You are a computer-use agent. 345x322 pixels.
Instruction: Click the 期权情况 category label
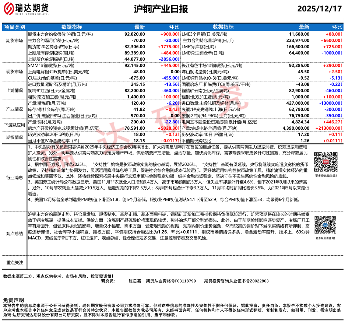14,138
